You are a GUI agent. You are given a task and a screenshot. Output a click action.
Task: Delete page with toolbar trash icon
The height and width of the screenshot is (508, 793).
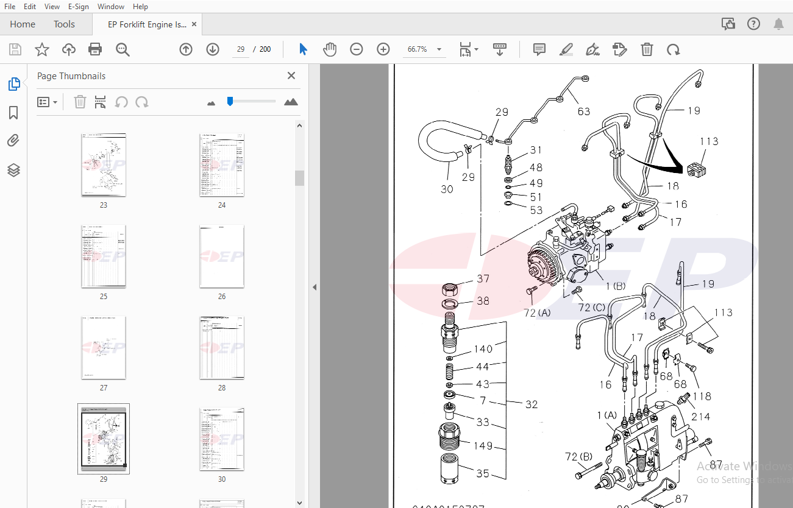tap(647, 49)
